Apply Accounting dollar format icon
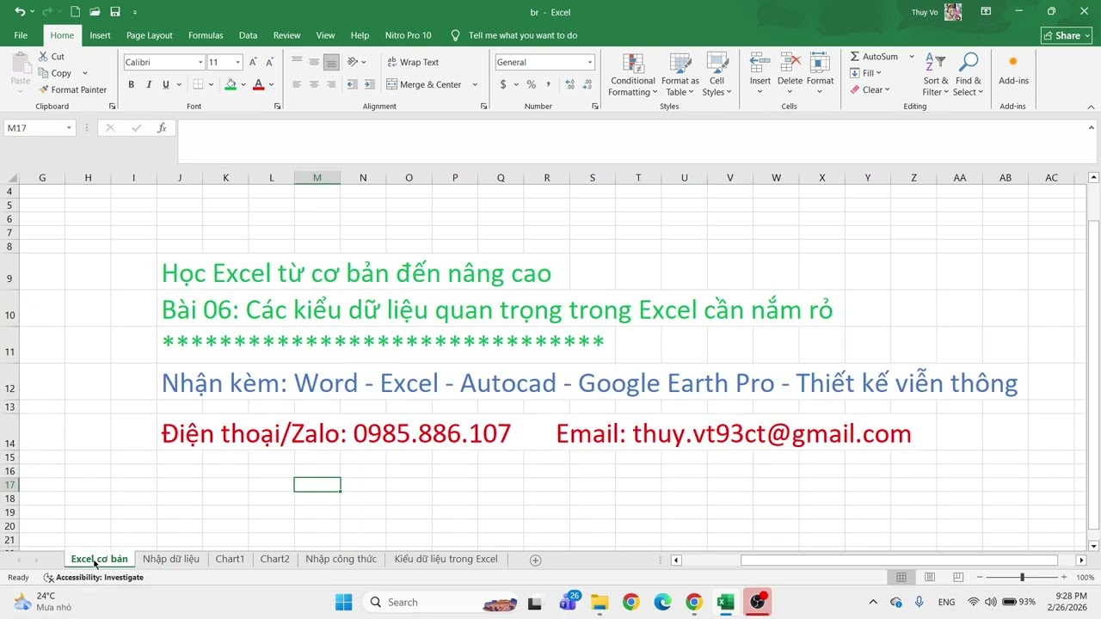 point(503,84)
